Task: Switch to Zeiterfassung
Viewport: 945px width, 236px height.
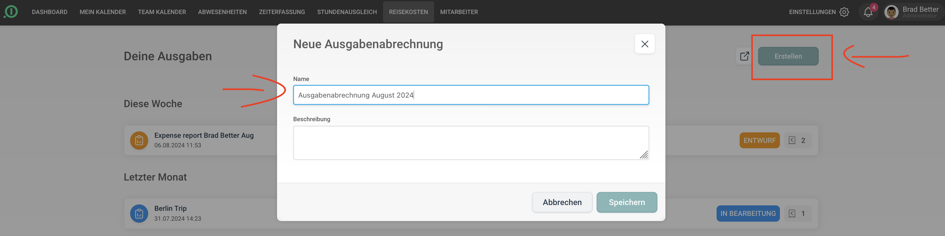Action: coord(282,12)
